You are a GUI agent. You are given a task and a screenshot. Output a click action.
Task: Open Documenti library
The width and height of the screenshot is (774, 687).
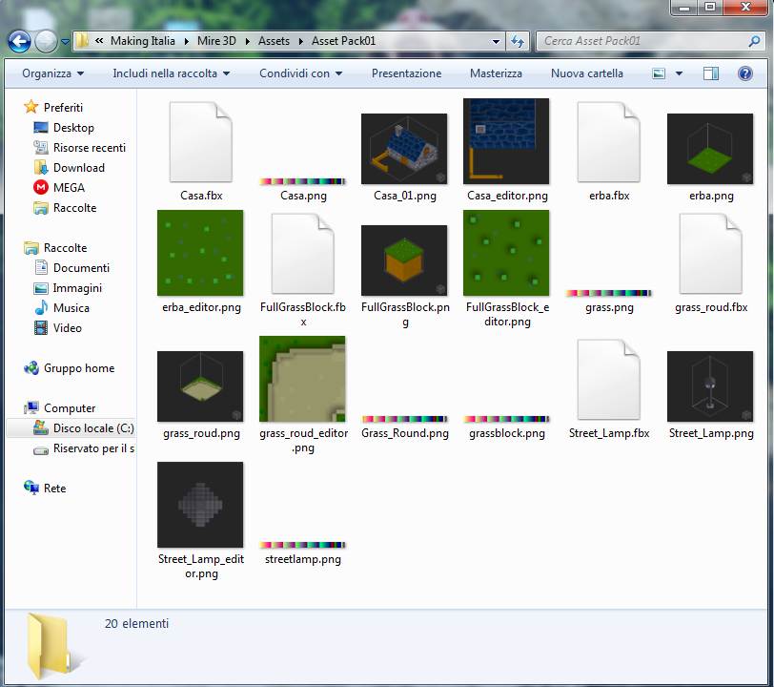[x=81, y=268]
